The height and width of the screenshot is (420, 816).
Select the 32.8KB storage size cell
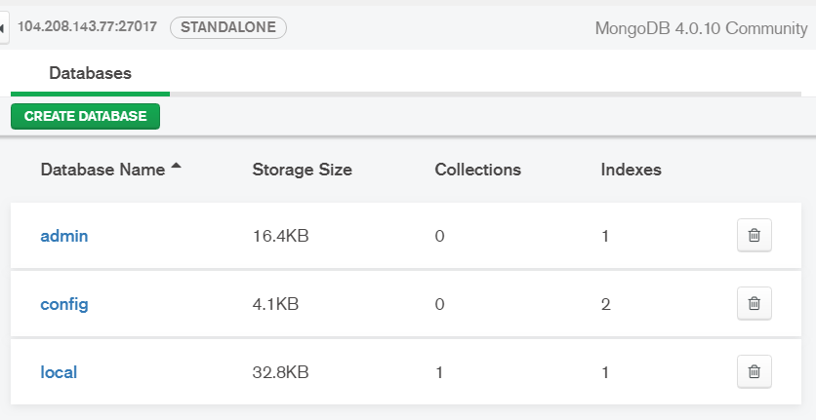pyautogui.click(x=281, y=371)
